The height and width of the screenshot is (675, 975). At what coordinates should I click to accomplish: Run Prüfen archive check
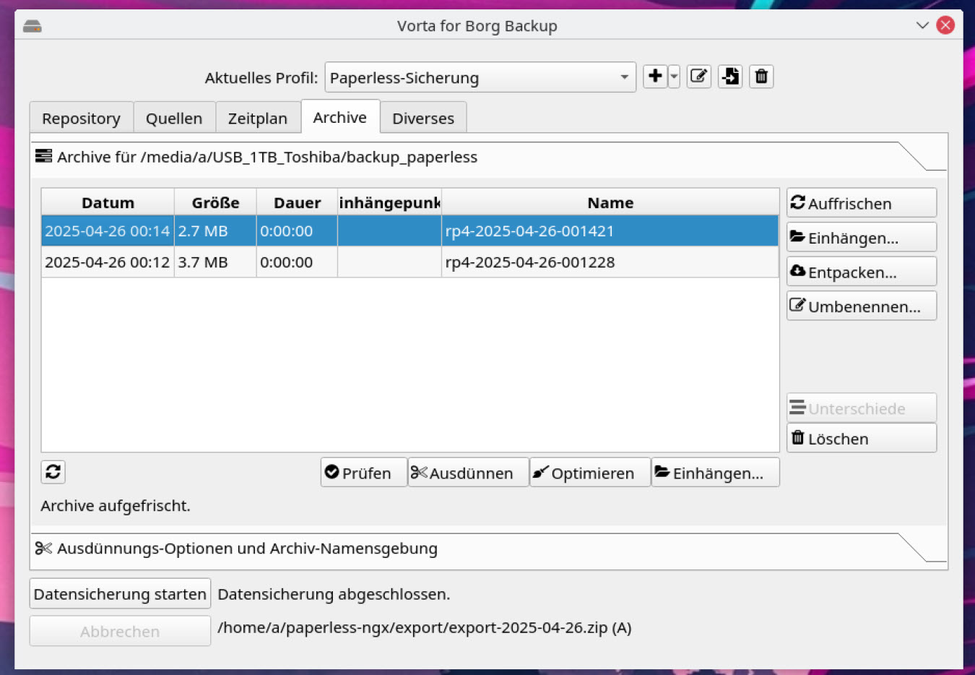363,473
